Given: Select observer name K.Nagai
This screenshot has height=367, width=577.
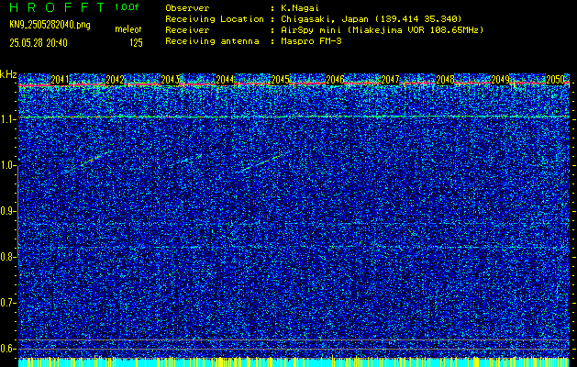Looking at the screenshot, I should coord(298,8).
